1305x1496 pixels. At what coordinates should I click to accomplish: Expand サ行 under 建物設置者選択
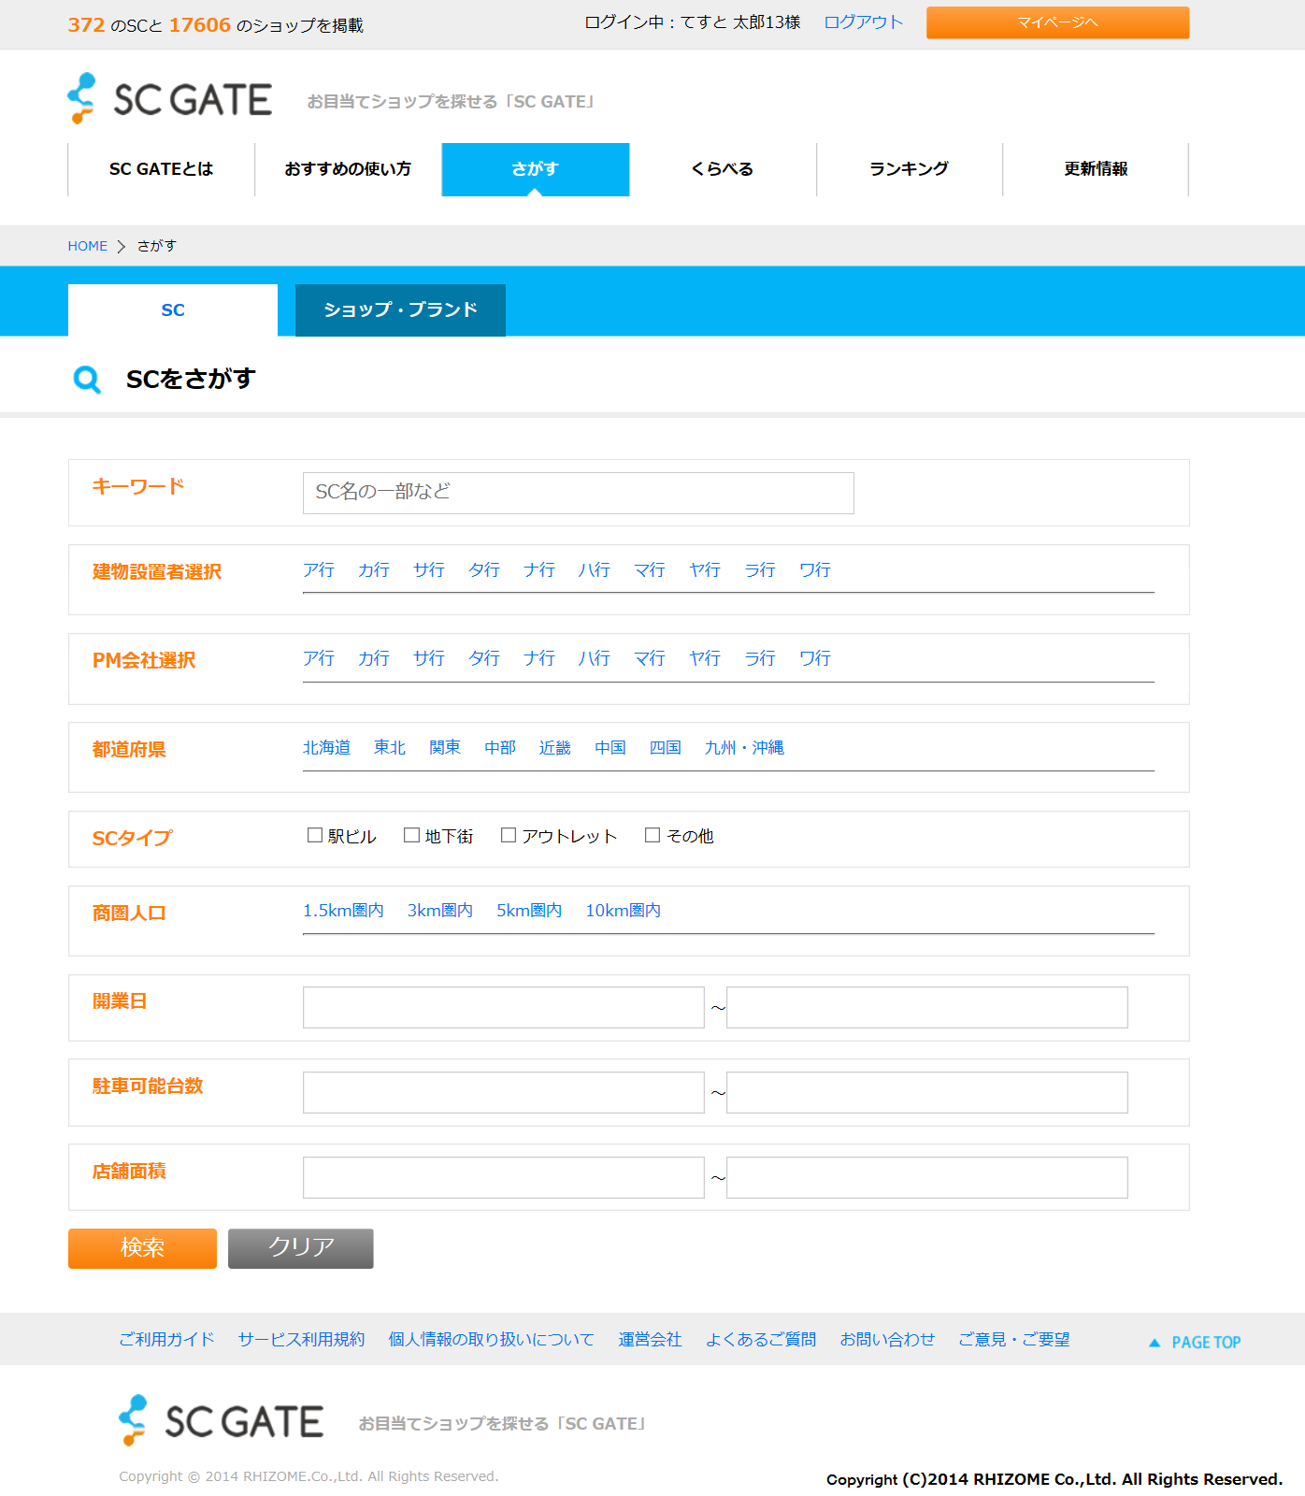click(x=429, y=569)
